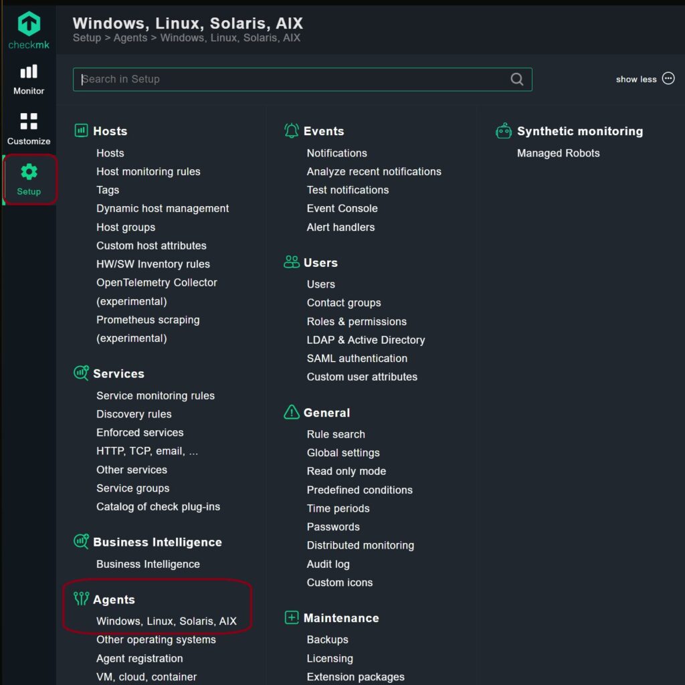Click the Events bell icon

click(x=292, y=130)
